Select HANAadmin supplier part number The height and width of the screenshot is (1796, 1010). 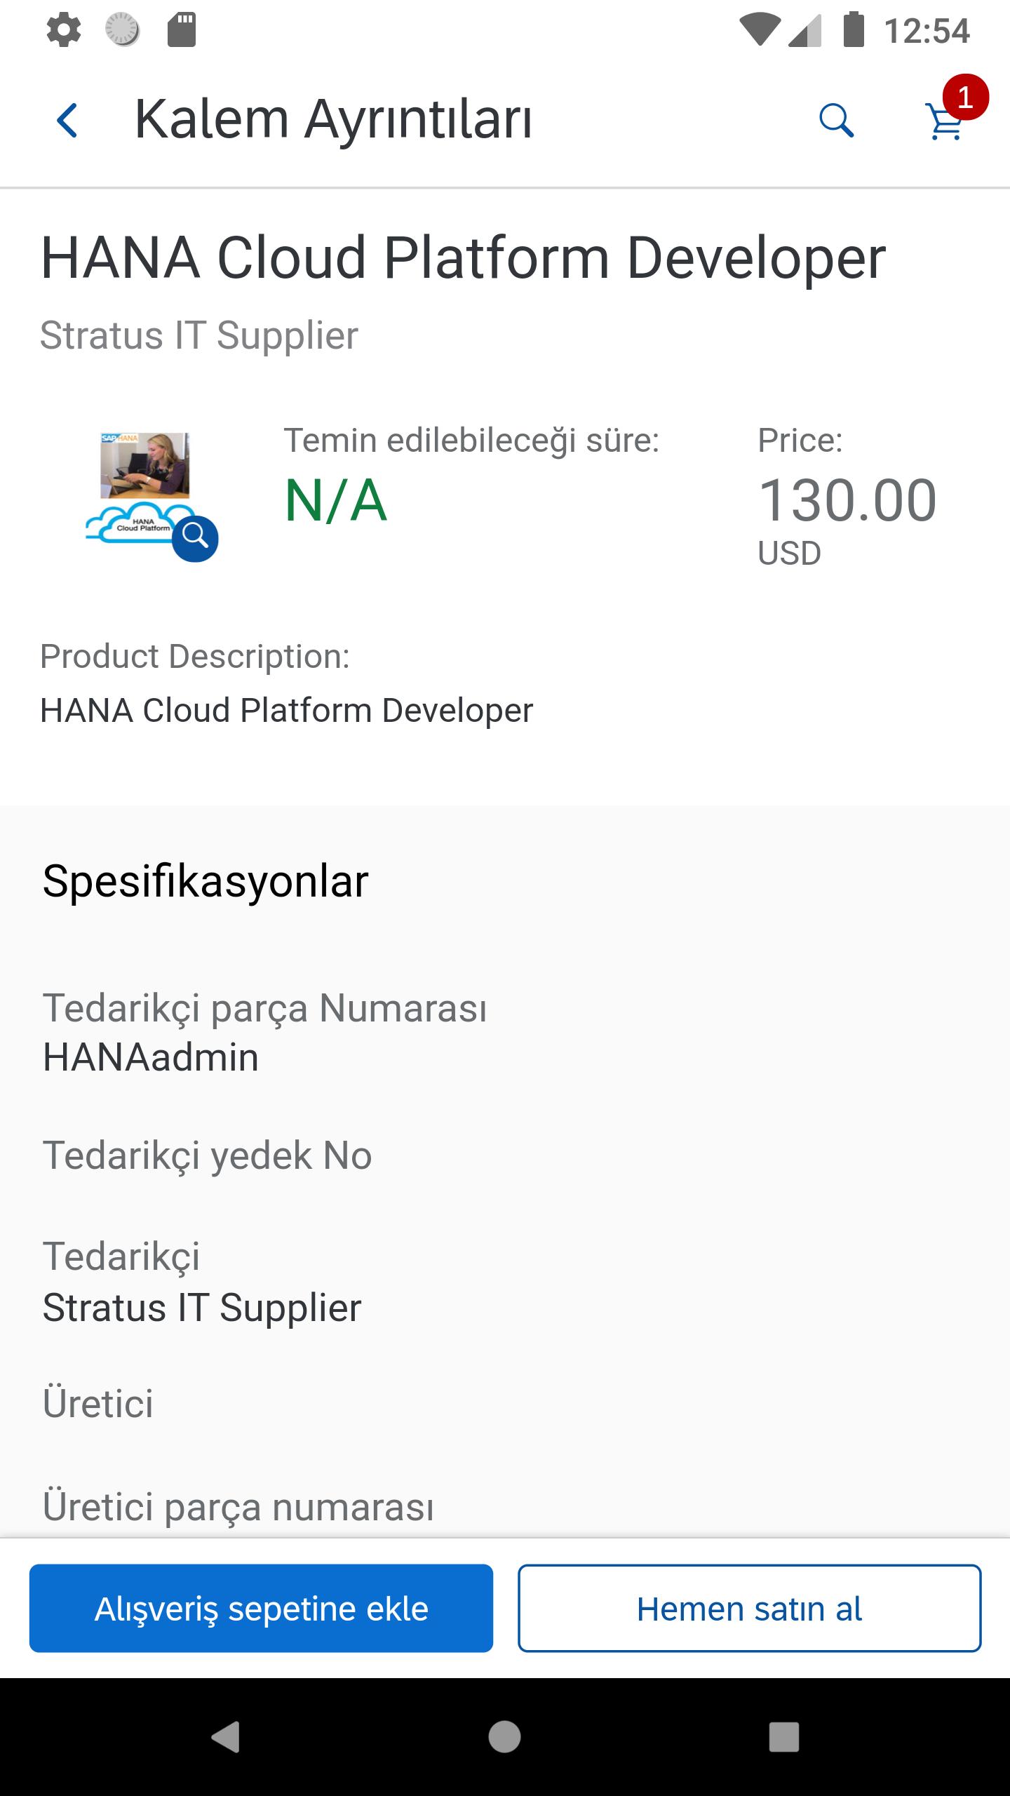[151, 1057]
